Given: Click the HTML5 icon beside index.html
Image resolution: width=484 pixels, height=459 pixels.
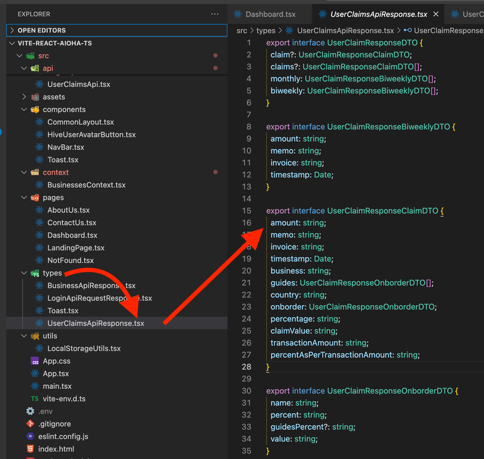Looking at the screenshot, I should click(30, 449).
